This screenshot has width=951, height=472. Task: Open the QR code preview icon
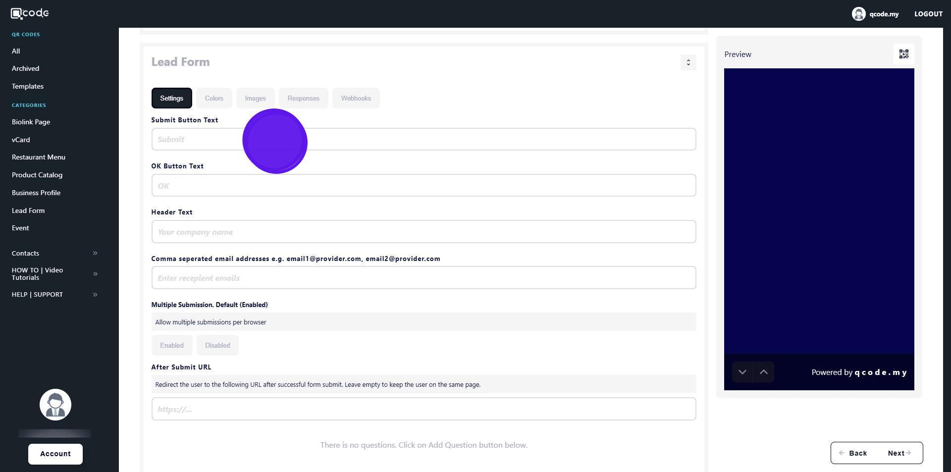[903, 54]
